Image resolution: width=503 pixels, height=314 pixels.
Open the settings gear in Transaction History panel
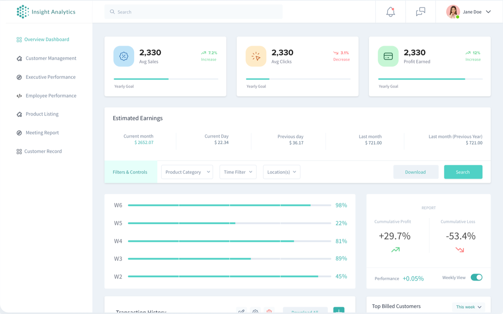click(255, 312)
